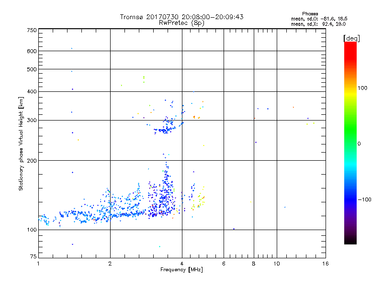Click the x-axis tick value '2'
The width and height of the screenshot is (383, 287).
point(110,264)
